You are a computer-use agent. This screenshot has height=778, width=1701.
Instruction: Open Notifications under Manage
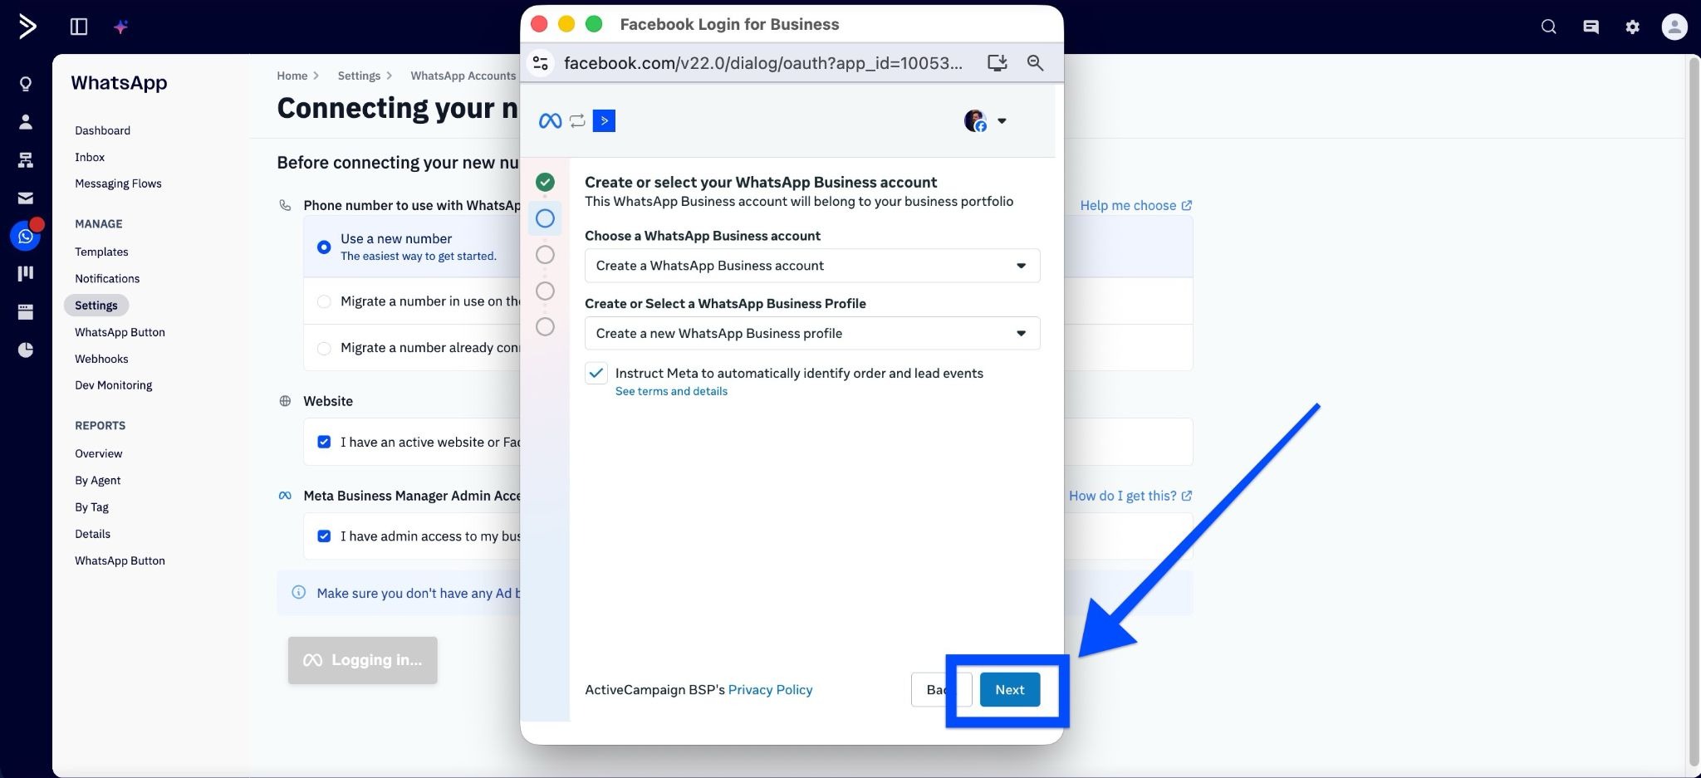click(107, 278)
